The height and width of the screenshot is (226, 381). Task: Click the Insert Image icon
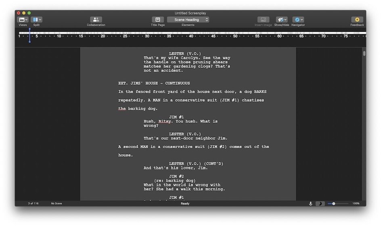pyautogui.click(x=263, y=19)
